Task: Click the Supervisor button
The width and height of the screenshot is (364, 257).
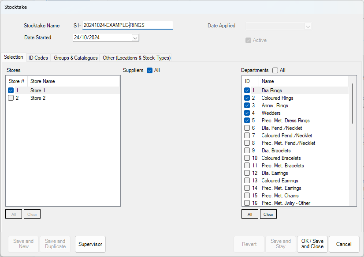Action: pyautogui.click(x=90, y=244)
